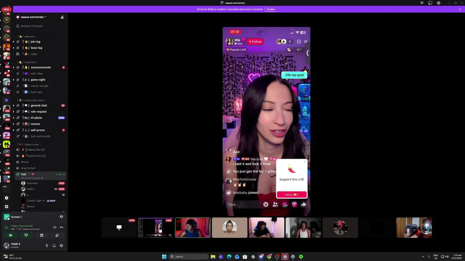Image resolution: width=465 pixels, height=261 pixels.
Task: Click the Popular LIVE tag
Action: pyautogui.click(x=236, y=50)
